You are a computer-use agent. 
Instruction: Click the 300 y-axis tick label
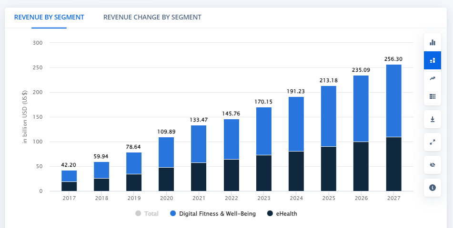(x=38, y=43)
